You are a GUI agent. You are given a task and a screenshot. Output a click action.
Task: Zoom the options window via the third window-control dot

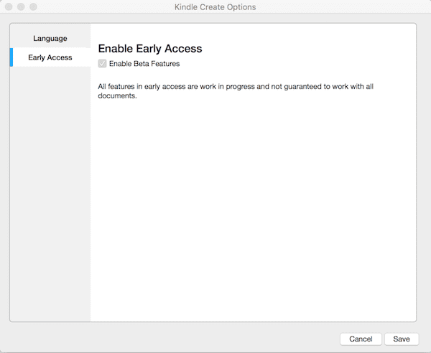[x=33, y=6]
